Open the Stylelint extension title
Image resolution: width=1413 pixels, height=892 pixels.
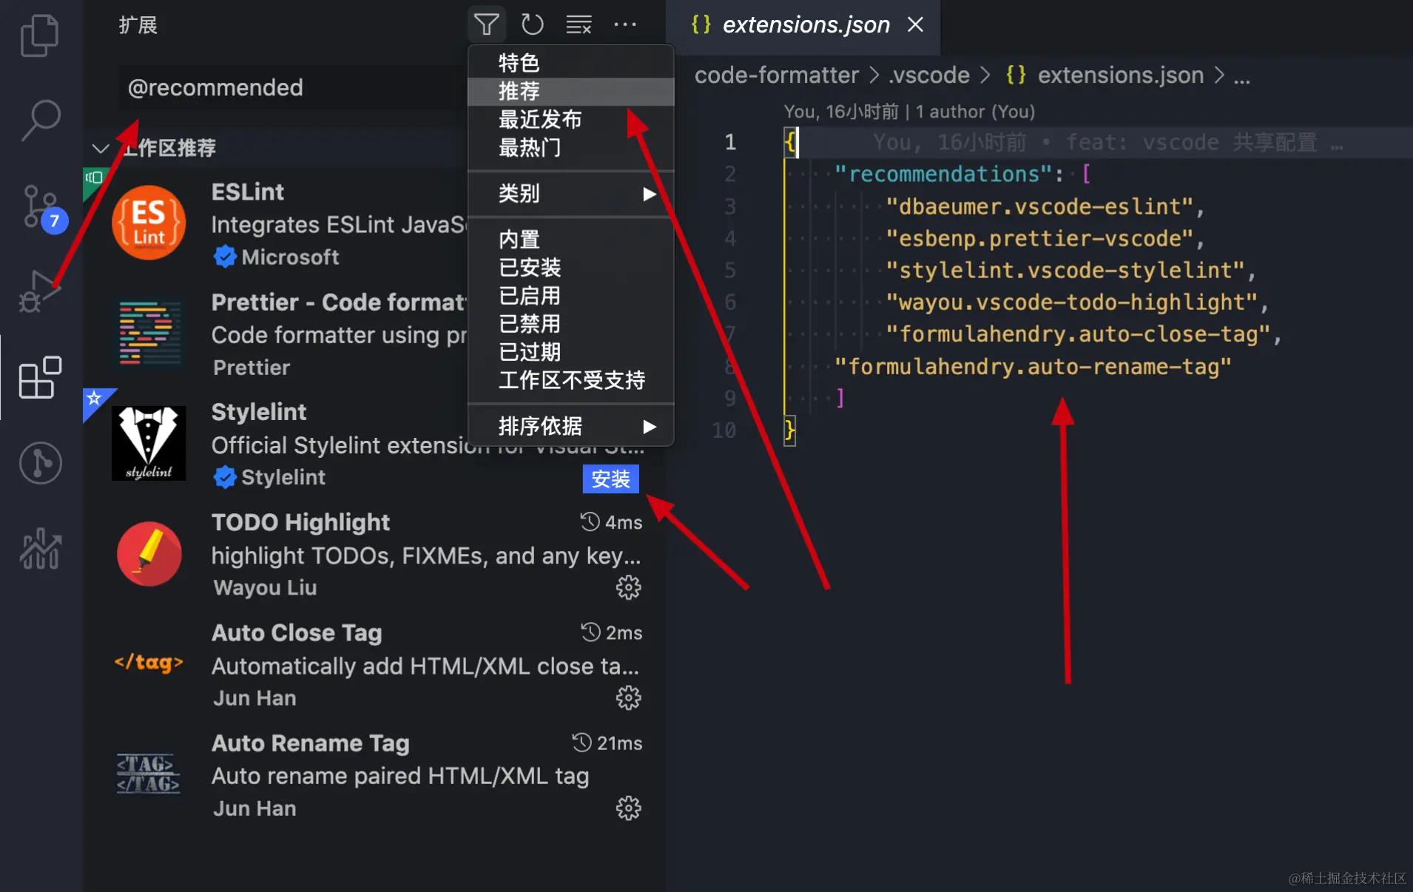[258, 412]
